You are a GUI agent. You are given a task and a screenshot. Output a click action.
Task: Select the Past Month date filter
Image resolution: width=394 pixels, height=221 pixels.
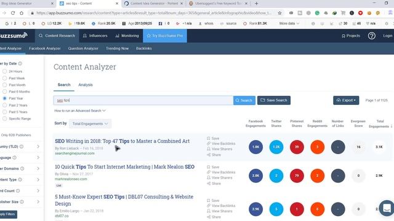[4, 85]
